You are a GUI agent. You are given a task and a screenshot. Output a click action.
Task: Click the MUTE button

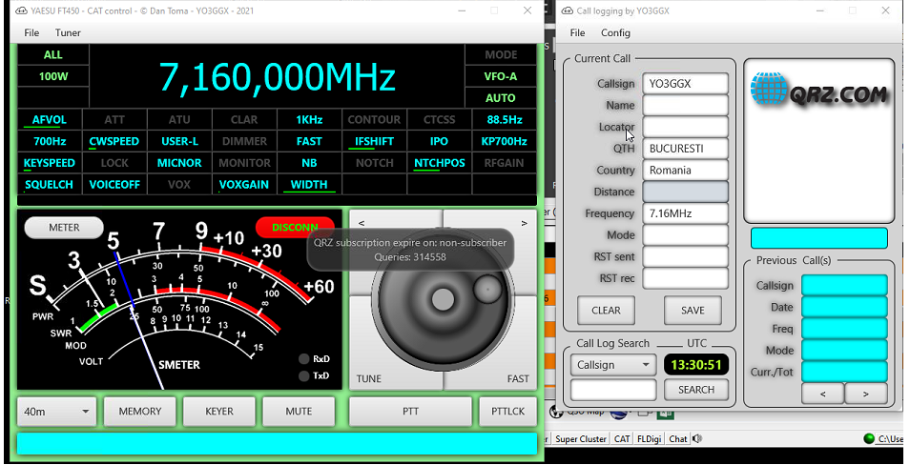(x=299, y=412)
